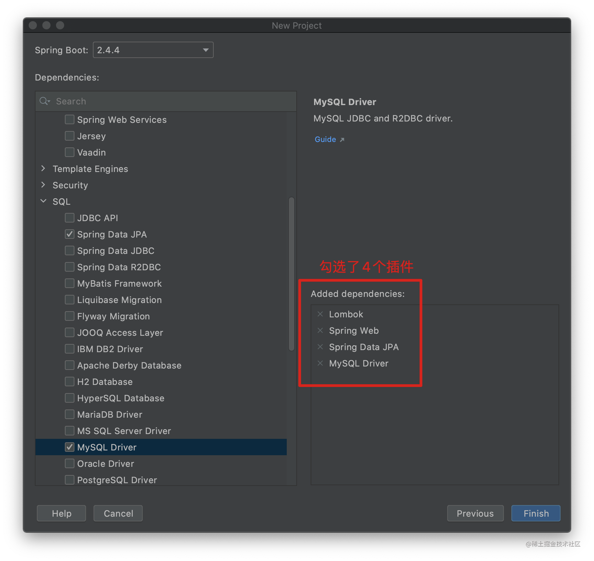Select the Lombok added dependency text

click(x=346, y=314)
